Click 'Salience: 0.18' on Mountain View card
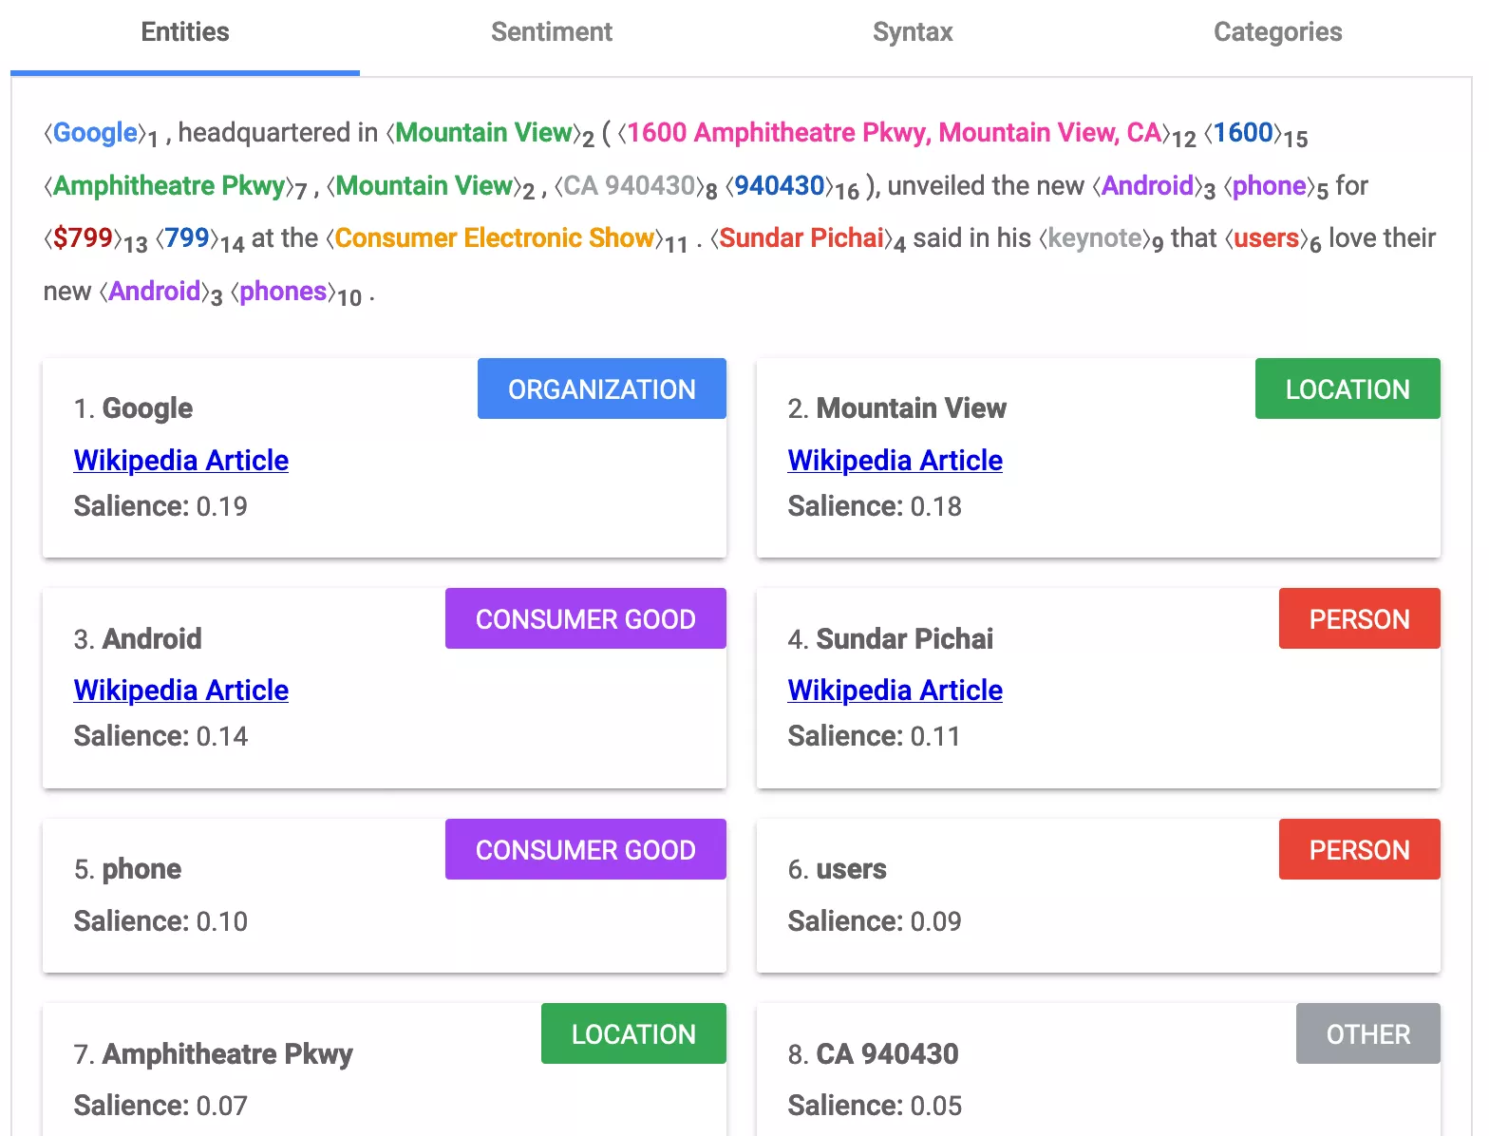The width and height of the screenshot is (1489, 1136). pos(875,506)
